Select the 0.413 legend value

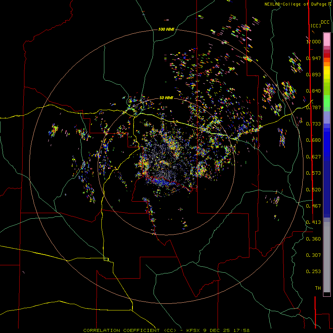click(x=313, y=222)
